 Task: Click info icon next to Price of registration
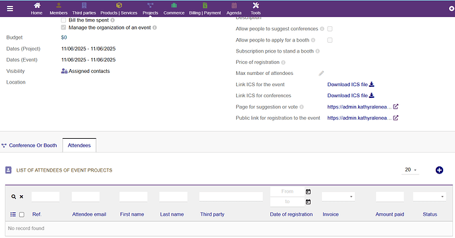pos(283,62)
